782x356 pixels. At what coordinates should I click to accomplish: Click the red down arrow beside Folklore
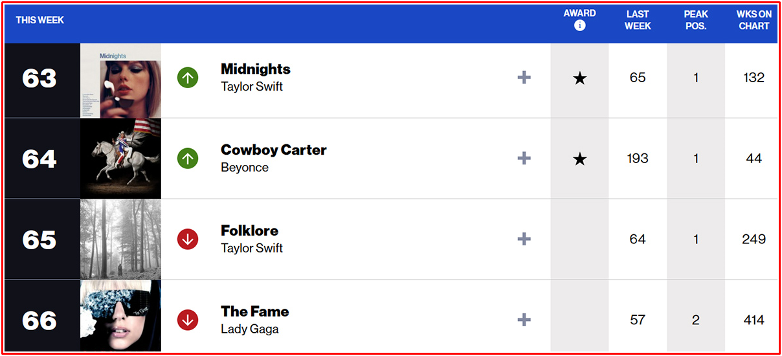point(188,239)
